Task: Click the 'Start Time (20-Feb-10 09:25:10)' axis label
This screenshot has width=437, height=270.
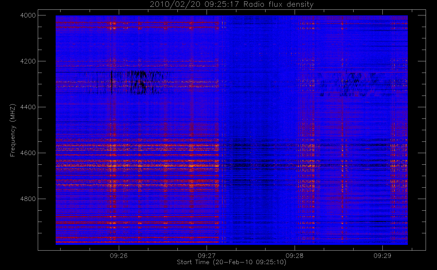Action: (x=231, y=262)
